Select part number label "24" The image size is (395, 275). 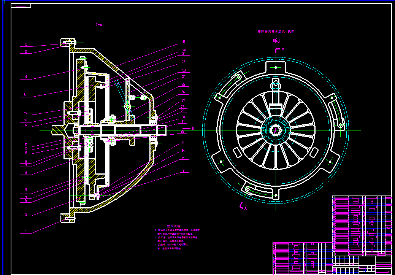coord(183,76)
